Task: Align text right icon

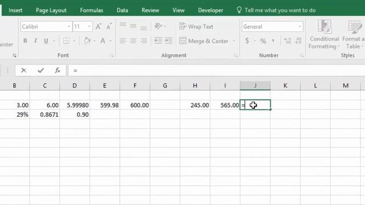Action: tap(144, 41)
